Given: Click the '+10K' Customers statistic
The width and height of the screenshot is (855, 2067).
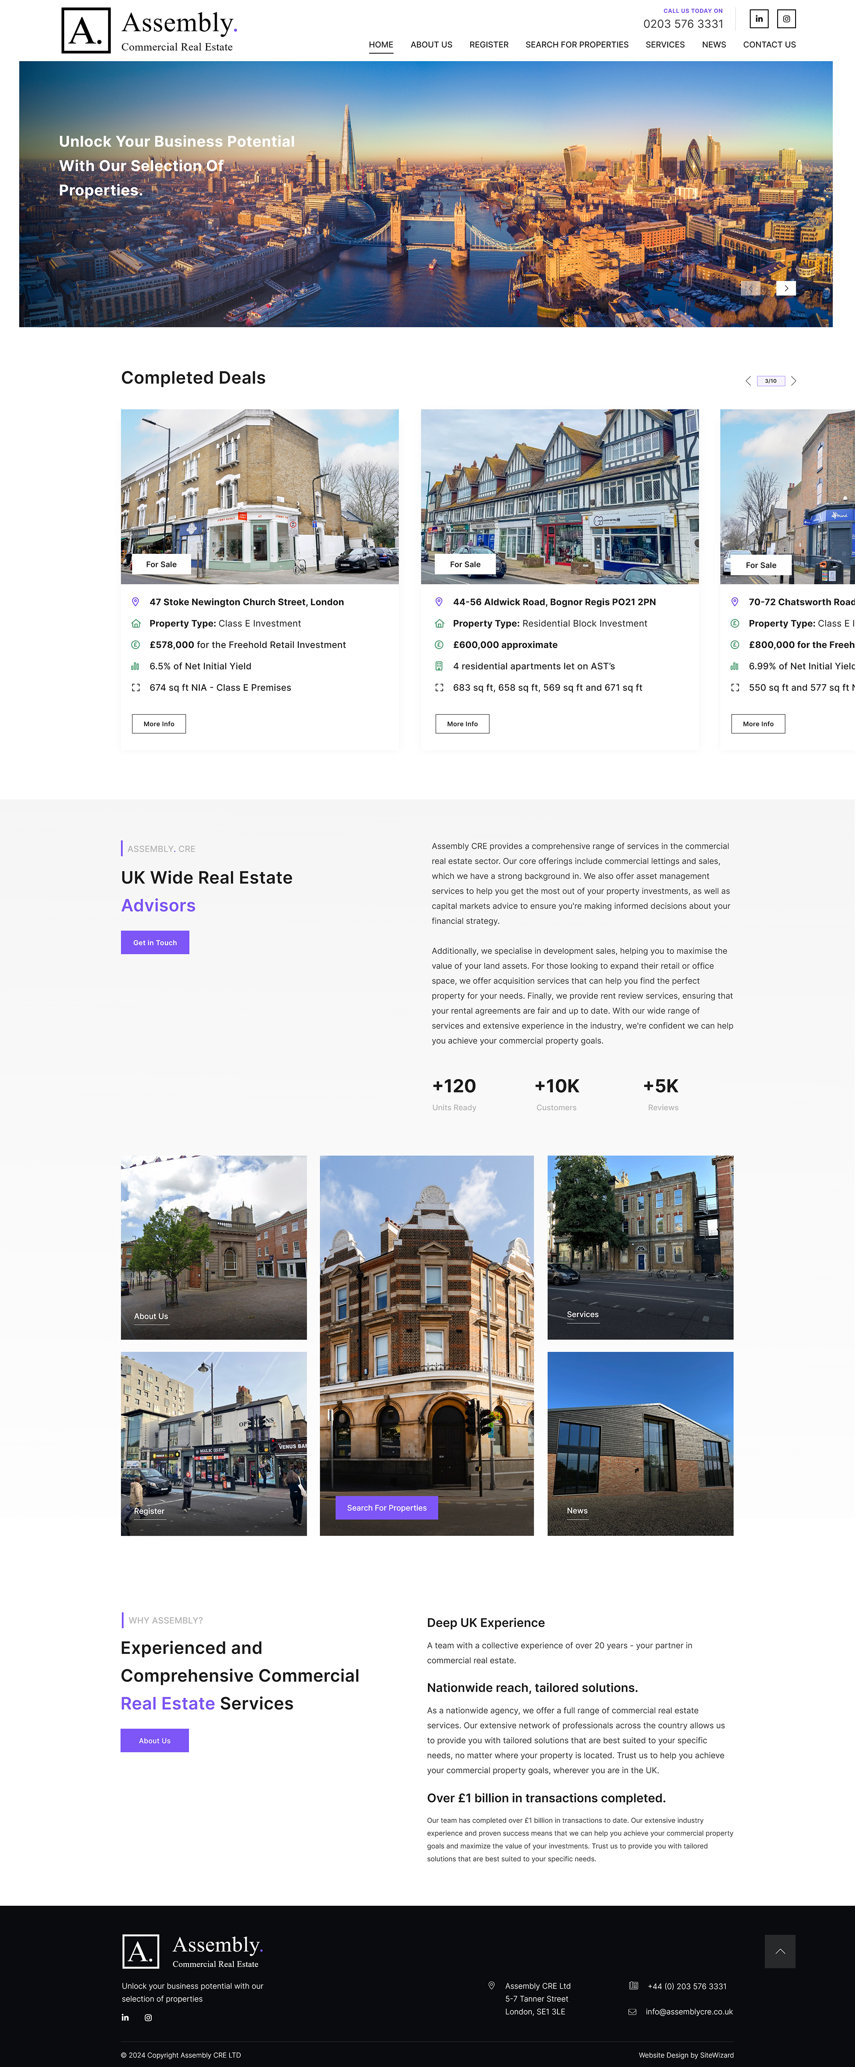Looking at the screenshot, I should tap(557, 1094).
